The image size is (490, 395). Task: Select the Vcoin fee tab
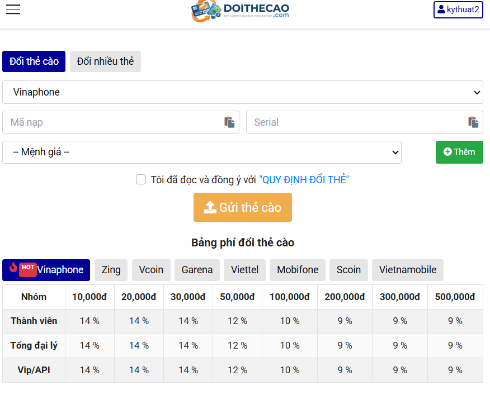[151, 270]
